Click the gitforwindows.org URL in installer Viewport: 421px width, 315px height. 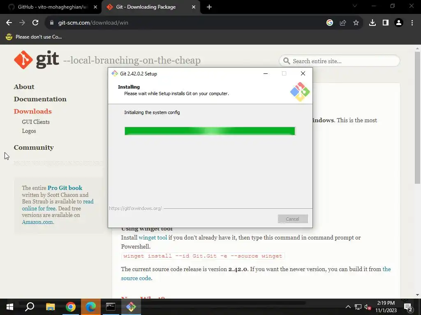pyautogui.click(x=135, y=208)
